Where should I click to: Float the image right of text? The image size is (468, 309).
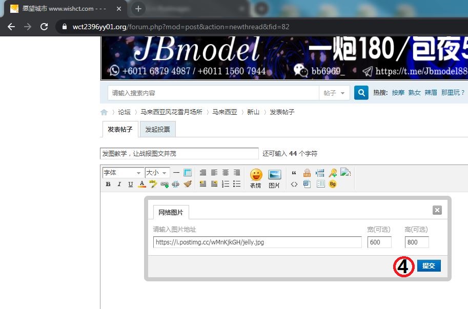(214, 184)
